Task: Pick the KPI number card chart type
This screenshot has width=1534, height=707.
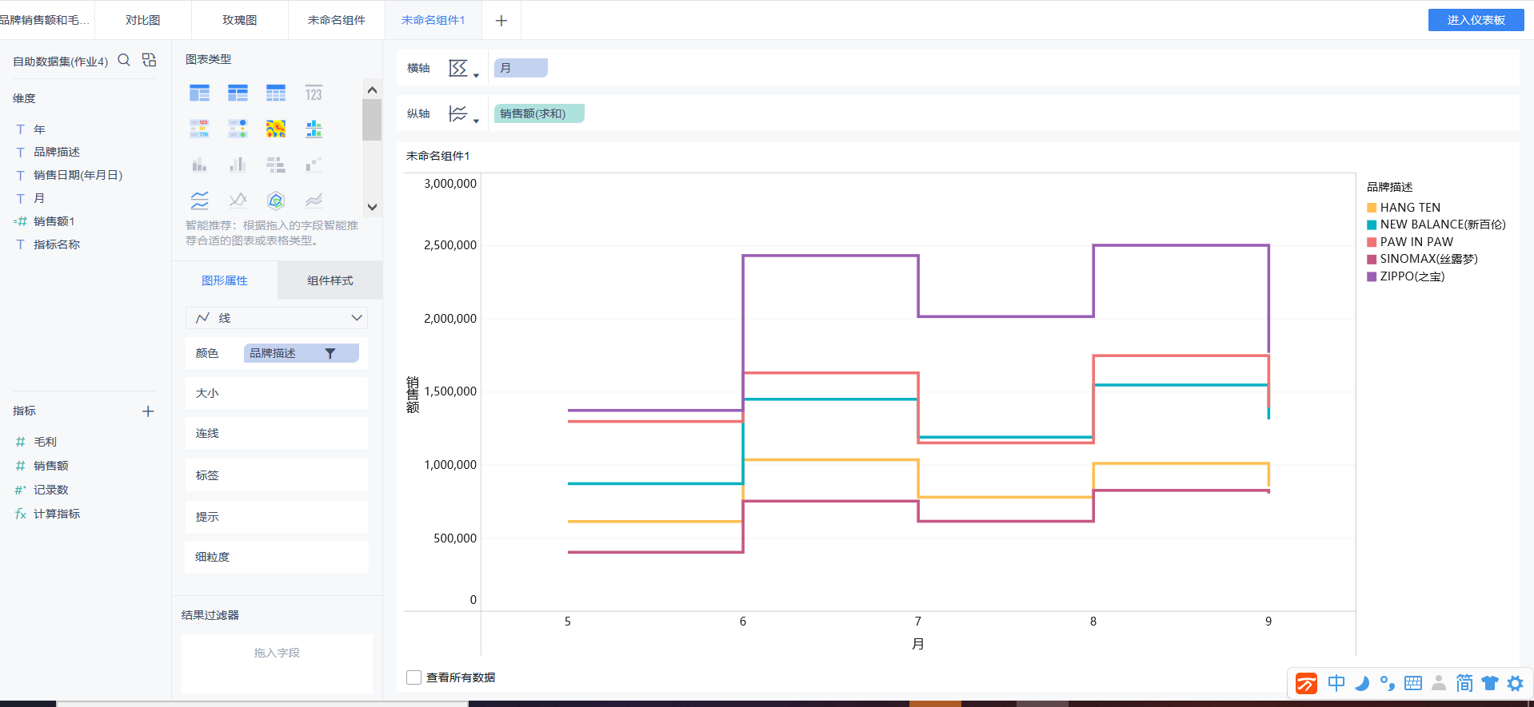Action: 314,93
